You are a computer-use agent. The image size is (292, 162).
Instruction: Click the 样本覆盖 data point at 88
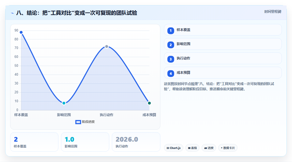tap(21, 32)
